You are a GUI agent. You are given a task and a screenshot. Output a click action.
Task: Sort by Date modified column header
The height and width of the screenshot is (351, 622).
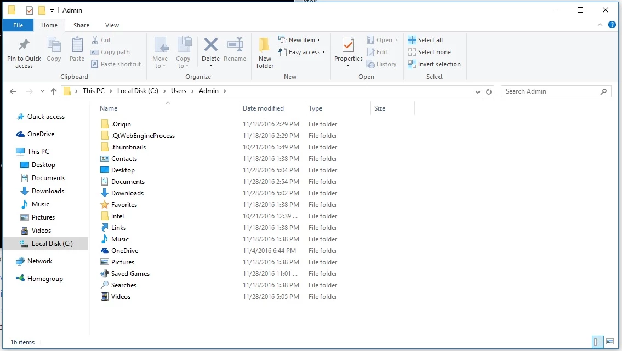click(272, 108)
